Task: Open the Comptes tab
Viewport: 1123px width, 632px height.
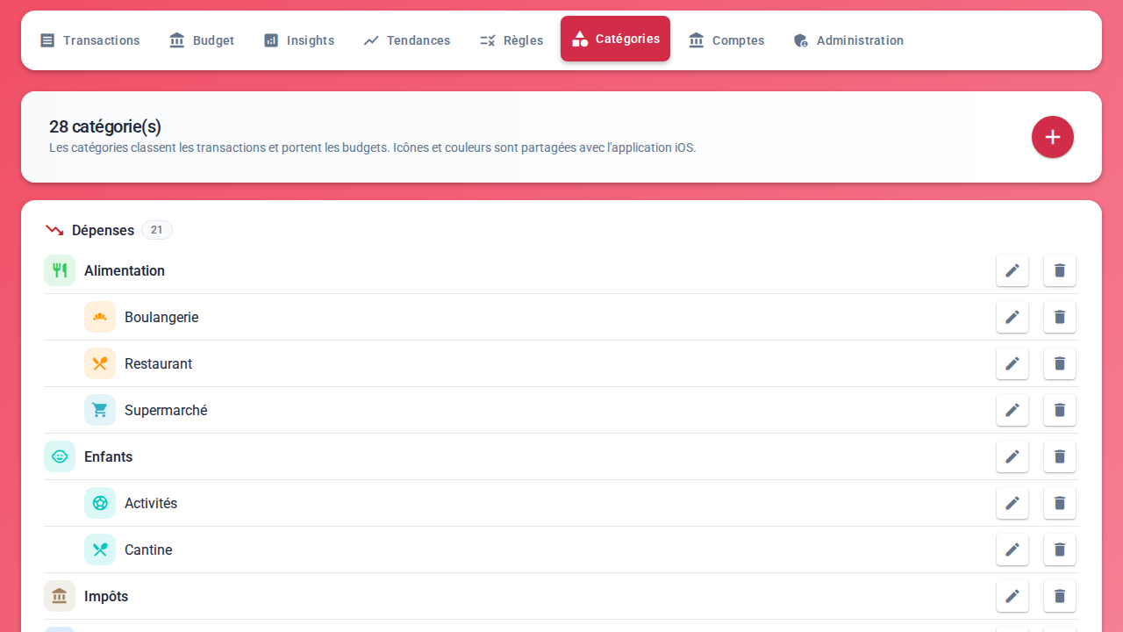Action: [x=726, y=40]
